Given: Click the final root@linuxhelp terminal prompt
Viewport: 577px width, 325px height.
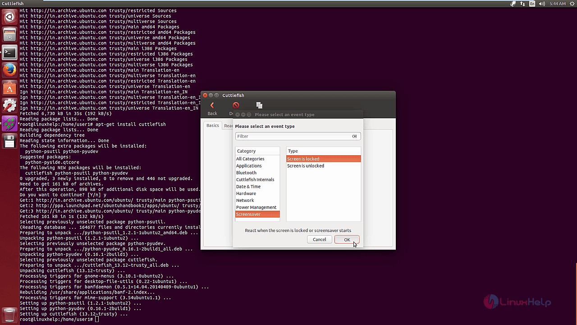Looking at the screenshot, I should pos(56,320).
